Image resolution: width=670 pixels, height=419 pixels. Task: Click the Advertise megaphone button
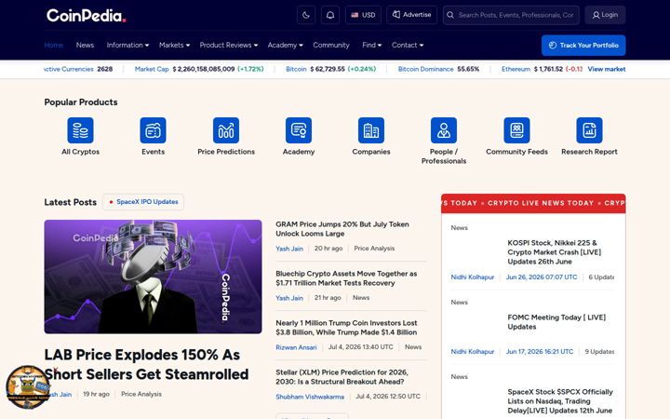pos(412,15)
